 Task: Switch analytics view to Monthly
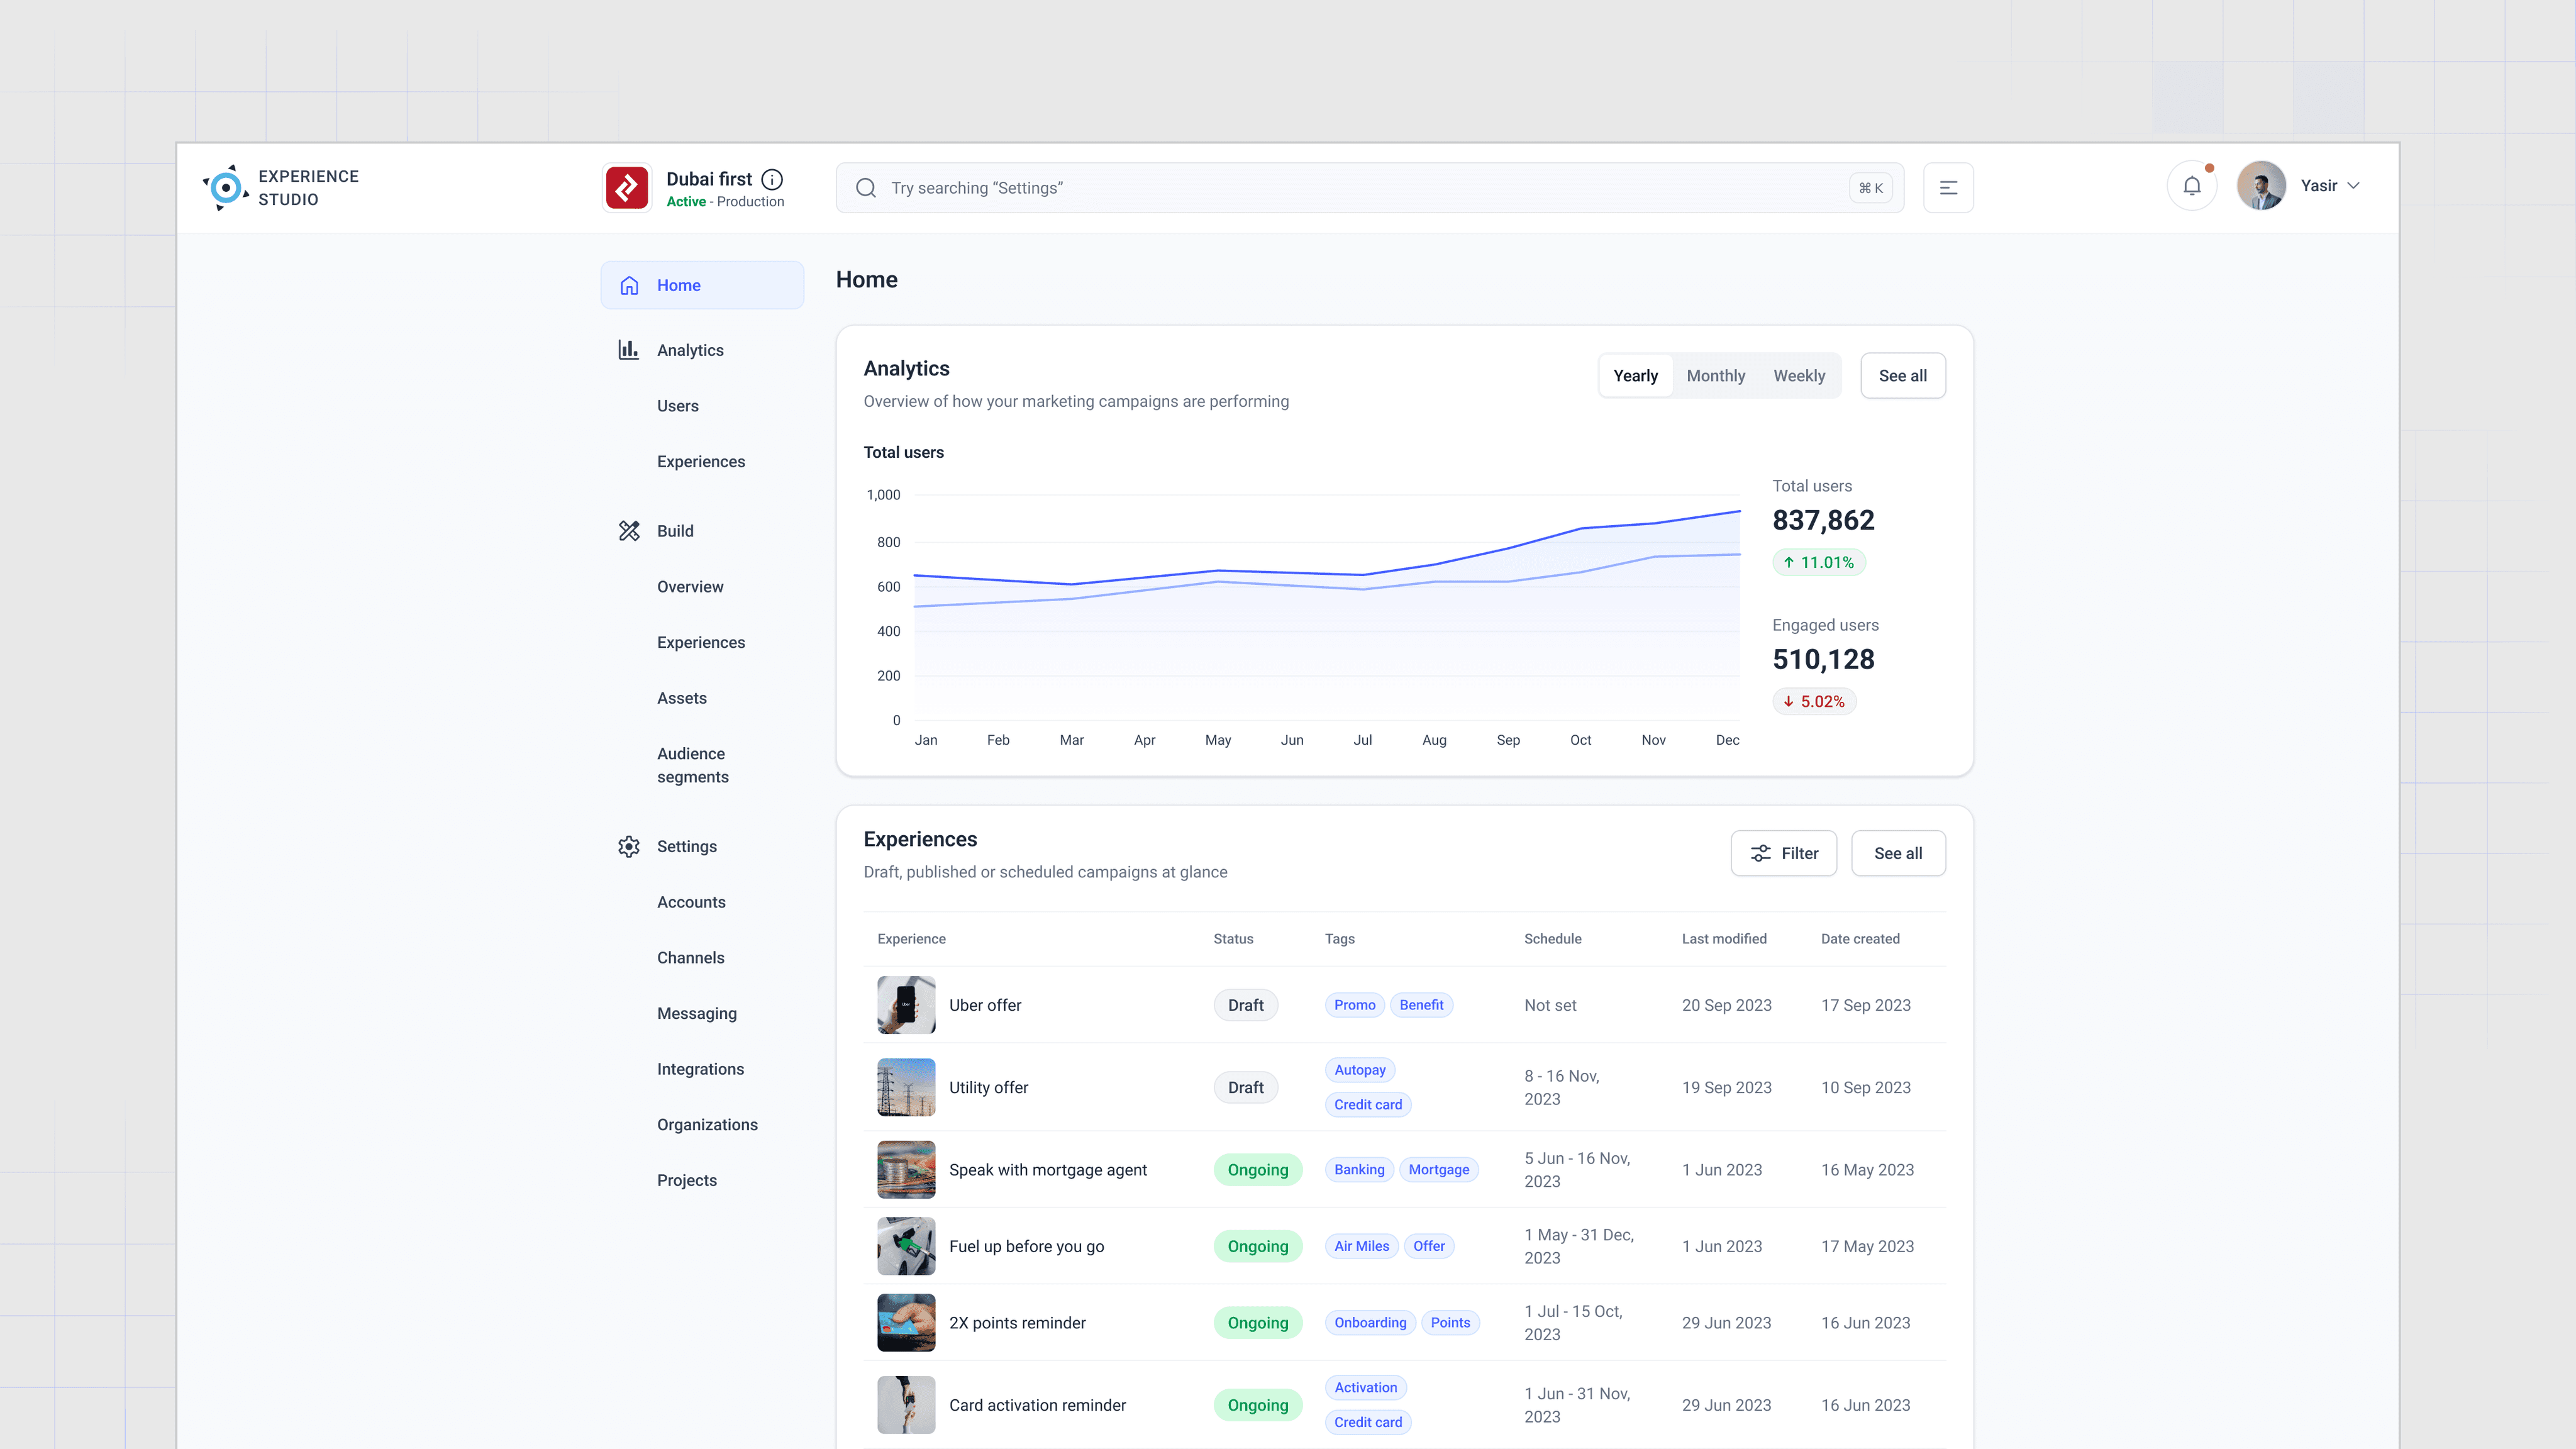1716,375
